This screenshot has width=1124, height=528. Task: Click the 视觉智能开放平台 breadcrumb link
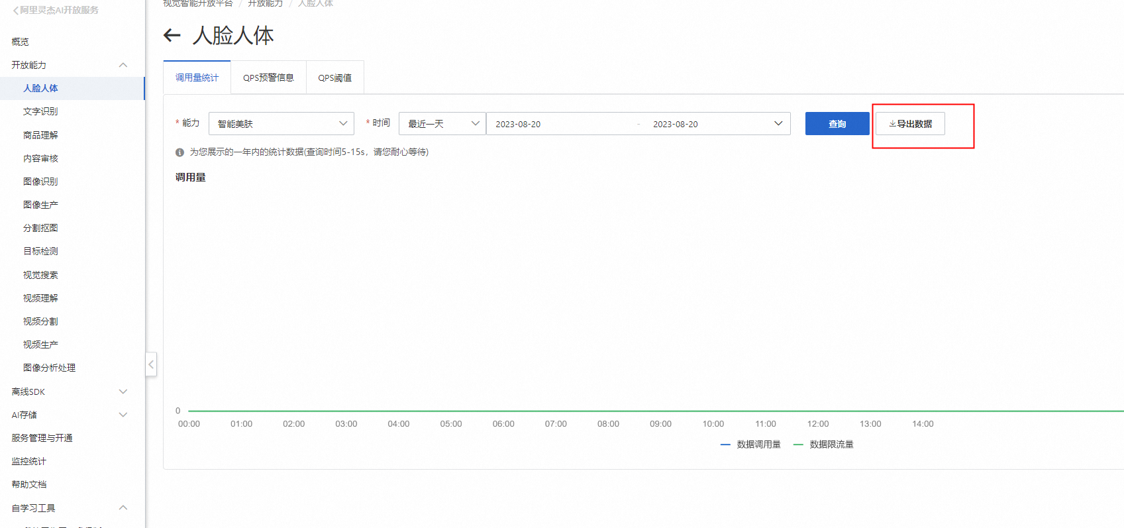click(x=198, y=3)
